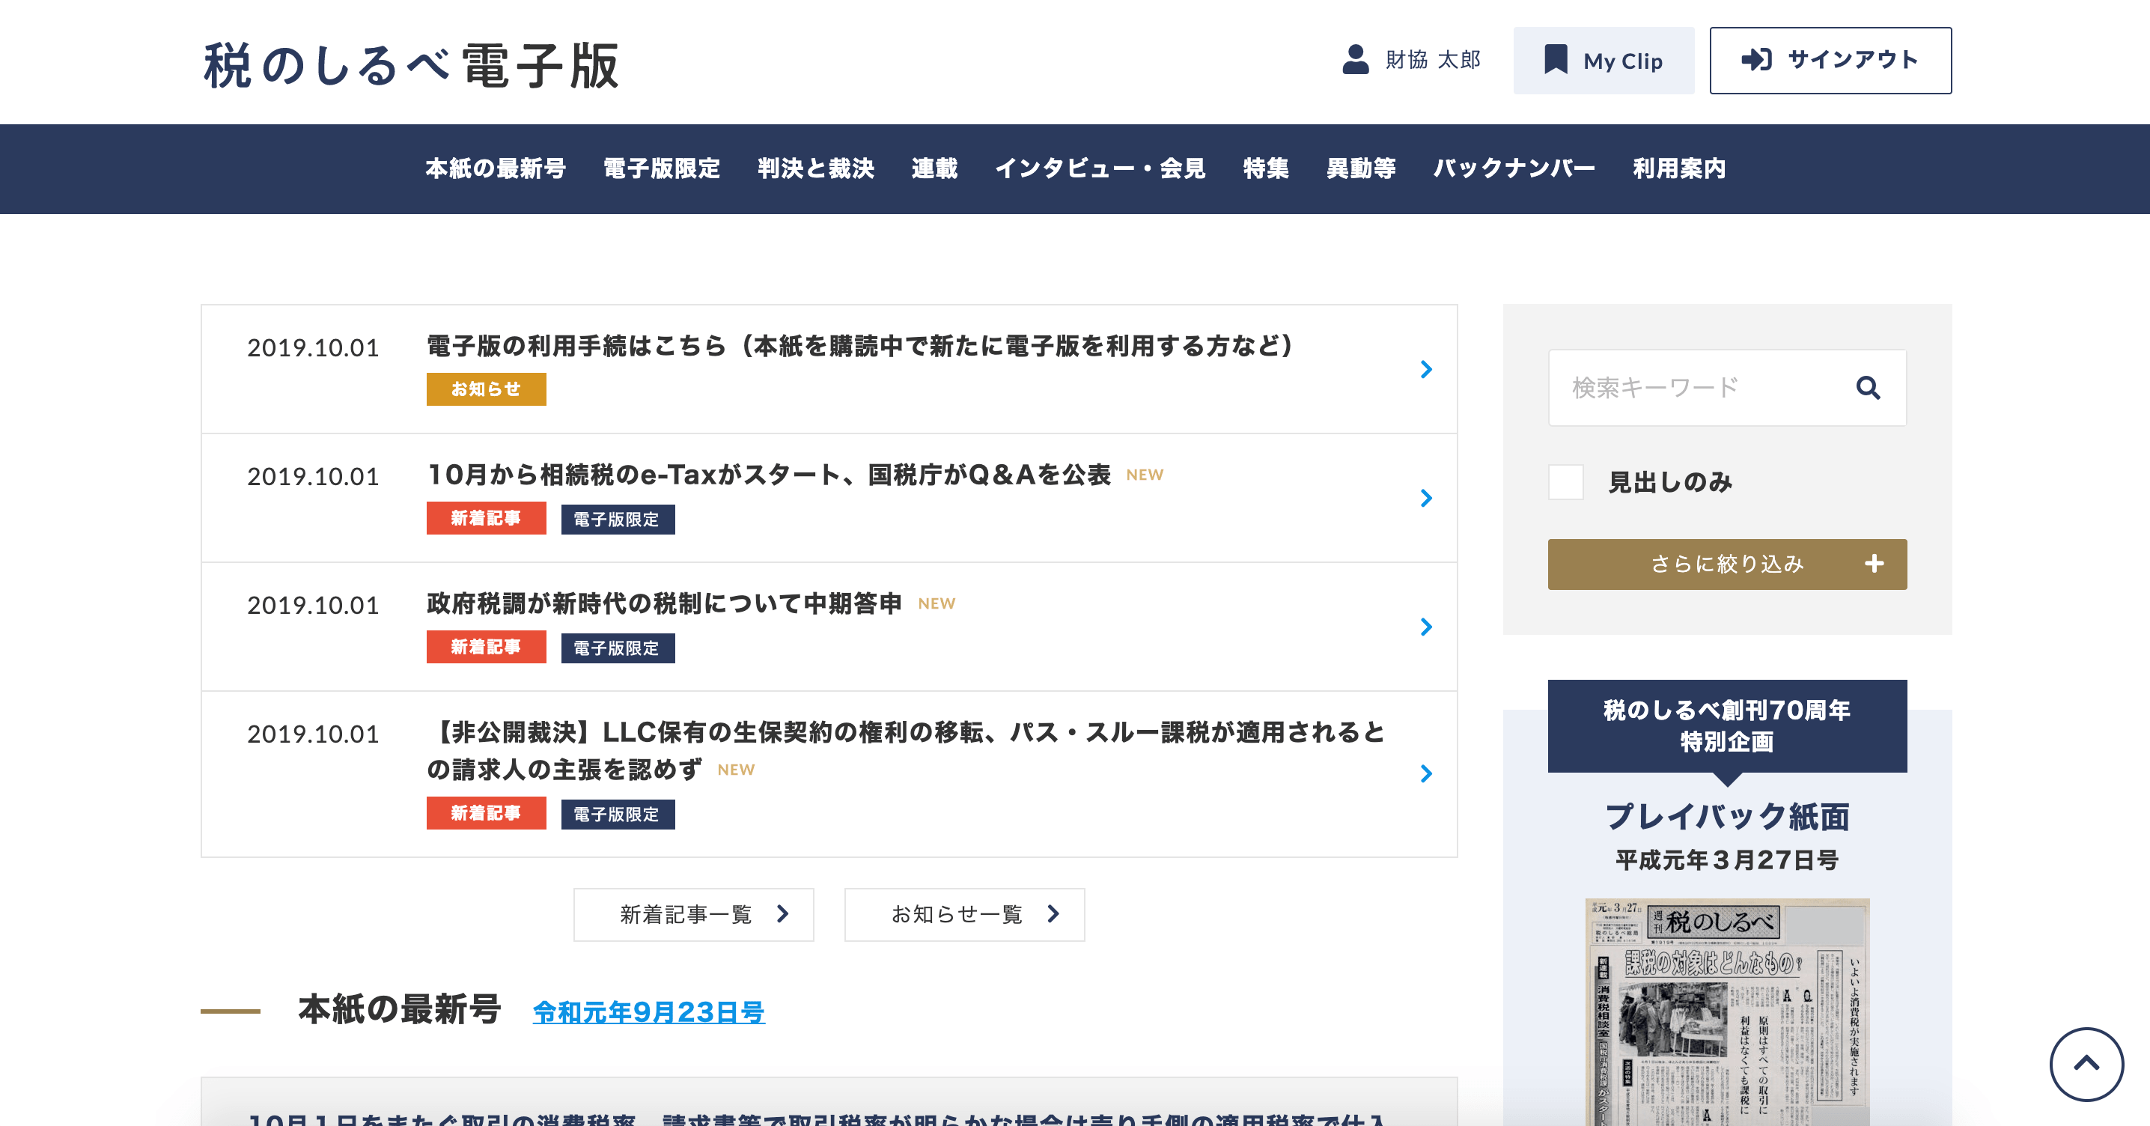Open the 令和元年9月23日号 link

tap(648, 1011)
